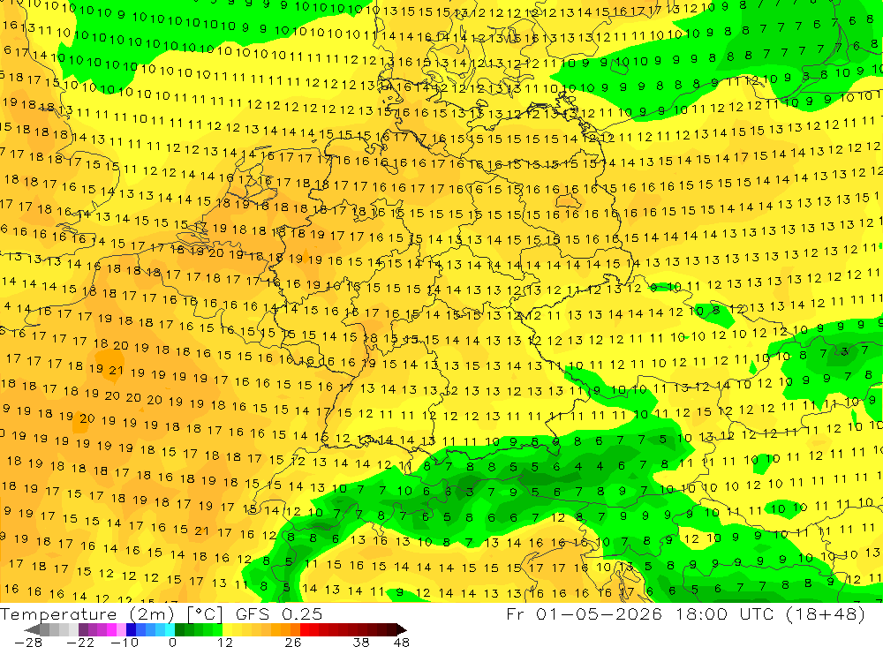The image size is (883, 647).
Task: Click the '-22' legend label
Action: [80, 643]
